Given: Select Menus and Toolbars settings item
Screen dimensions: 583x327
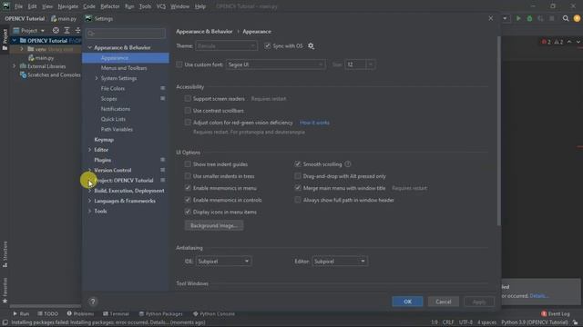Looking at the screenshot, I should point(124,68).
